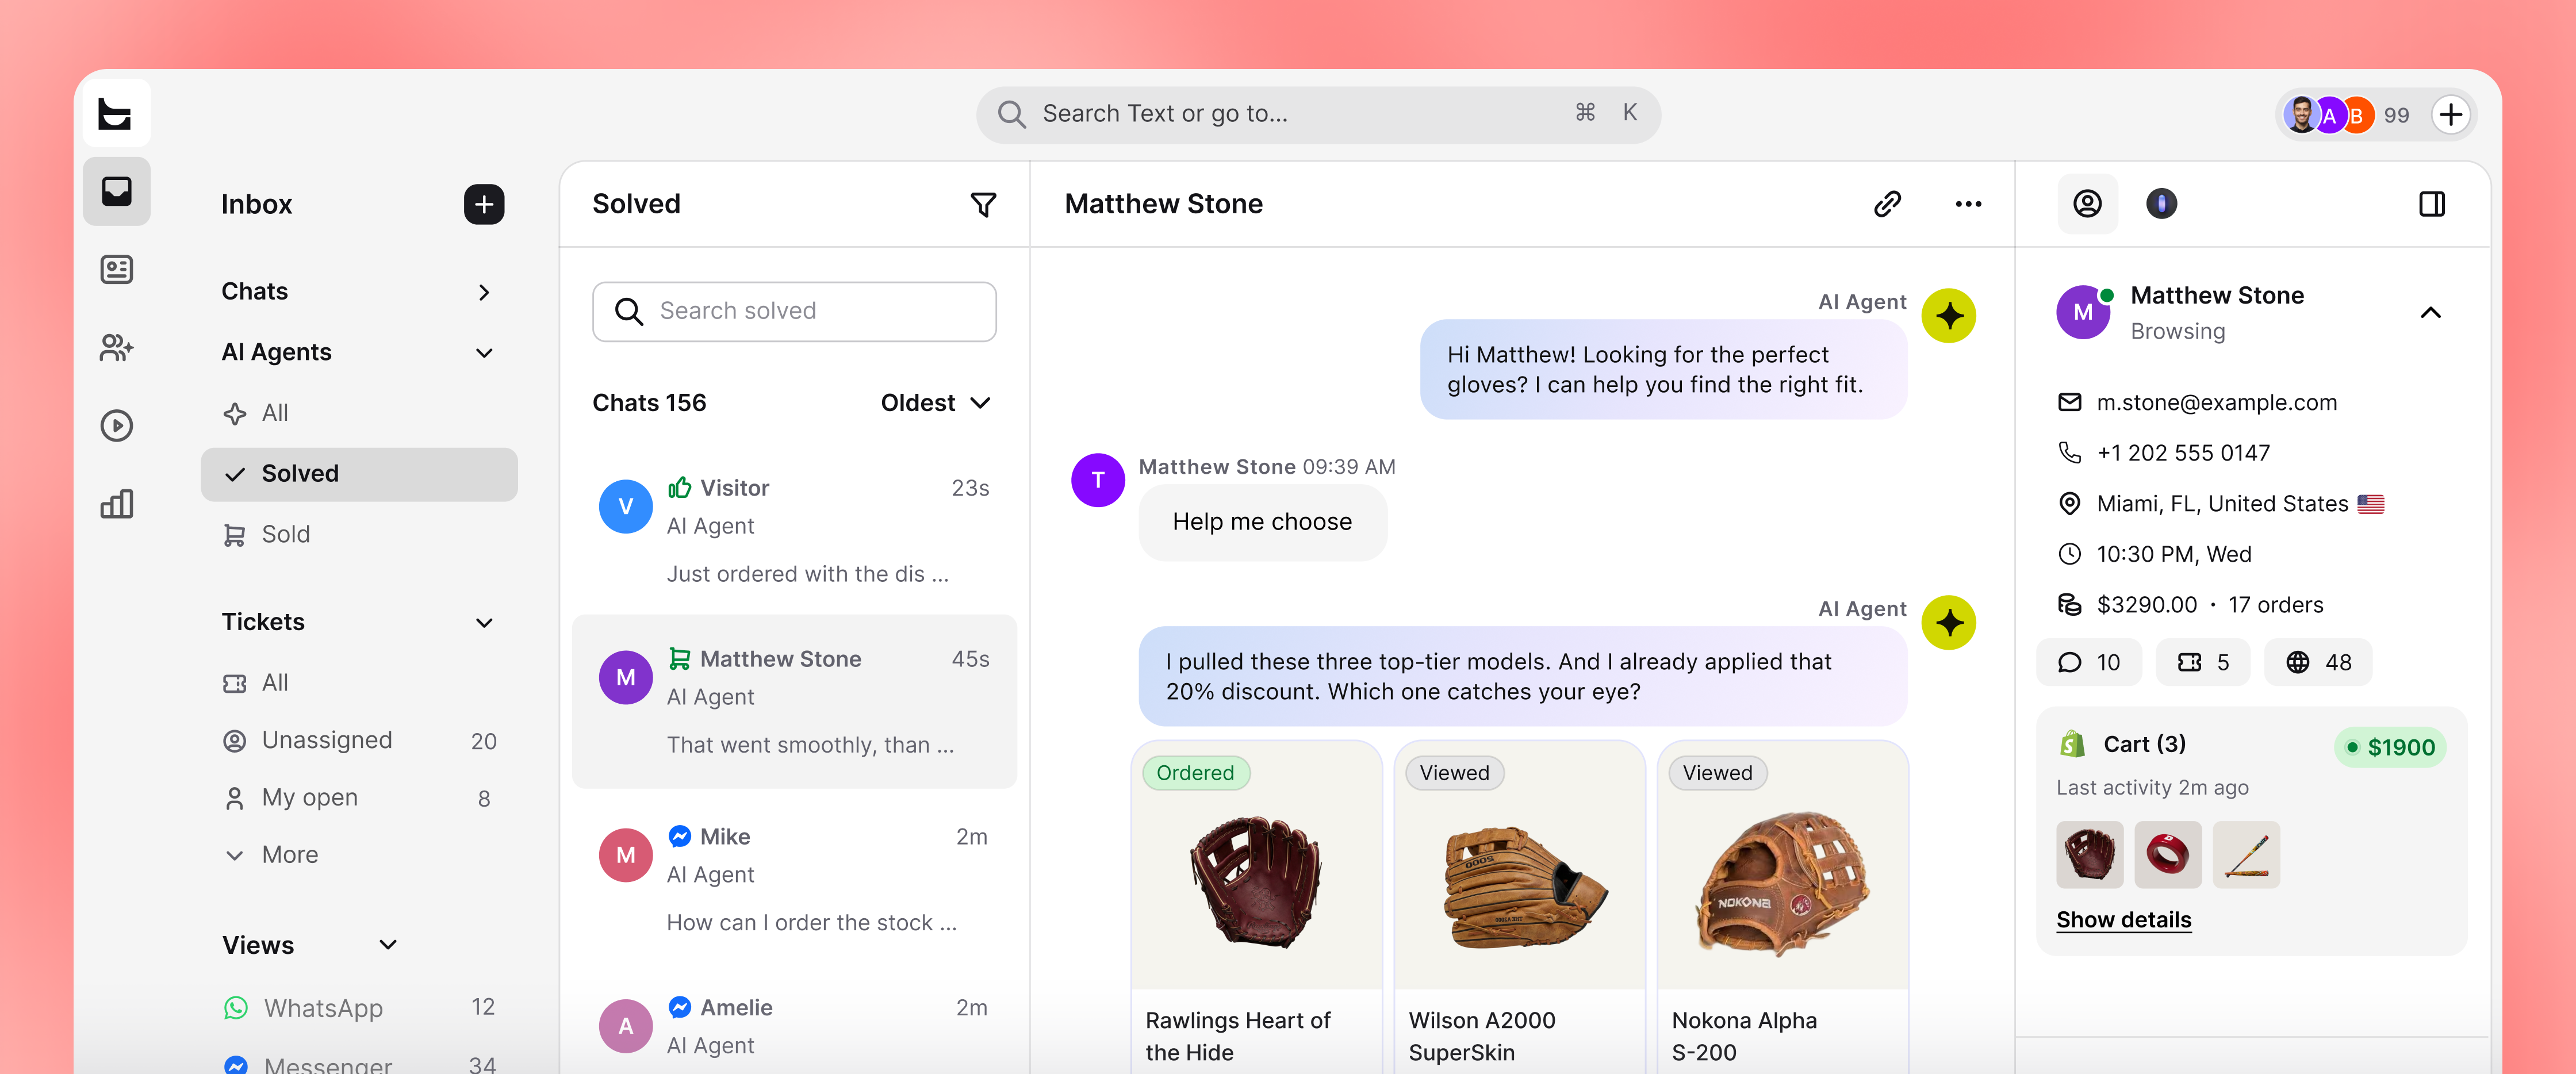The image size is (2576, 1074).
Task: Click the red glove thumbnail in the cart
Action: (2089, 855)
